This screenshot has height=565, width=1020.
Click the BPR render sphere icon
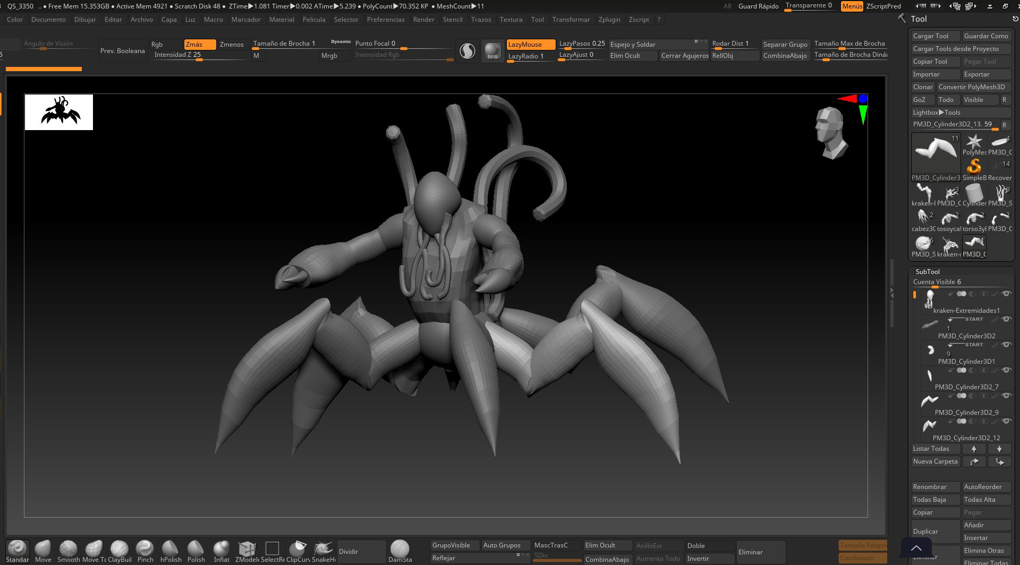click(492, 51)
